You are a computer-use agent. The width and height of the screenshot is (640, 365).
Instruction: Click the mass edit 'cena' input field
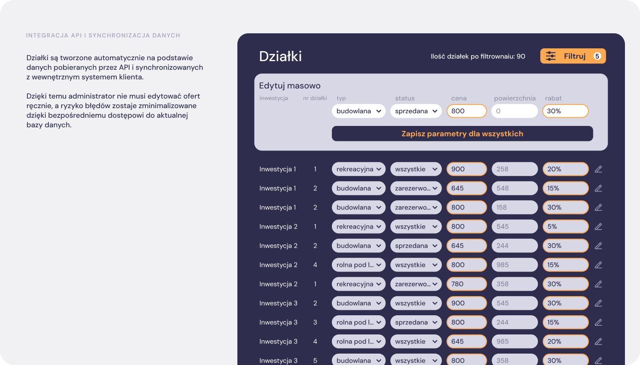coord(467,111)
